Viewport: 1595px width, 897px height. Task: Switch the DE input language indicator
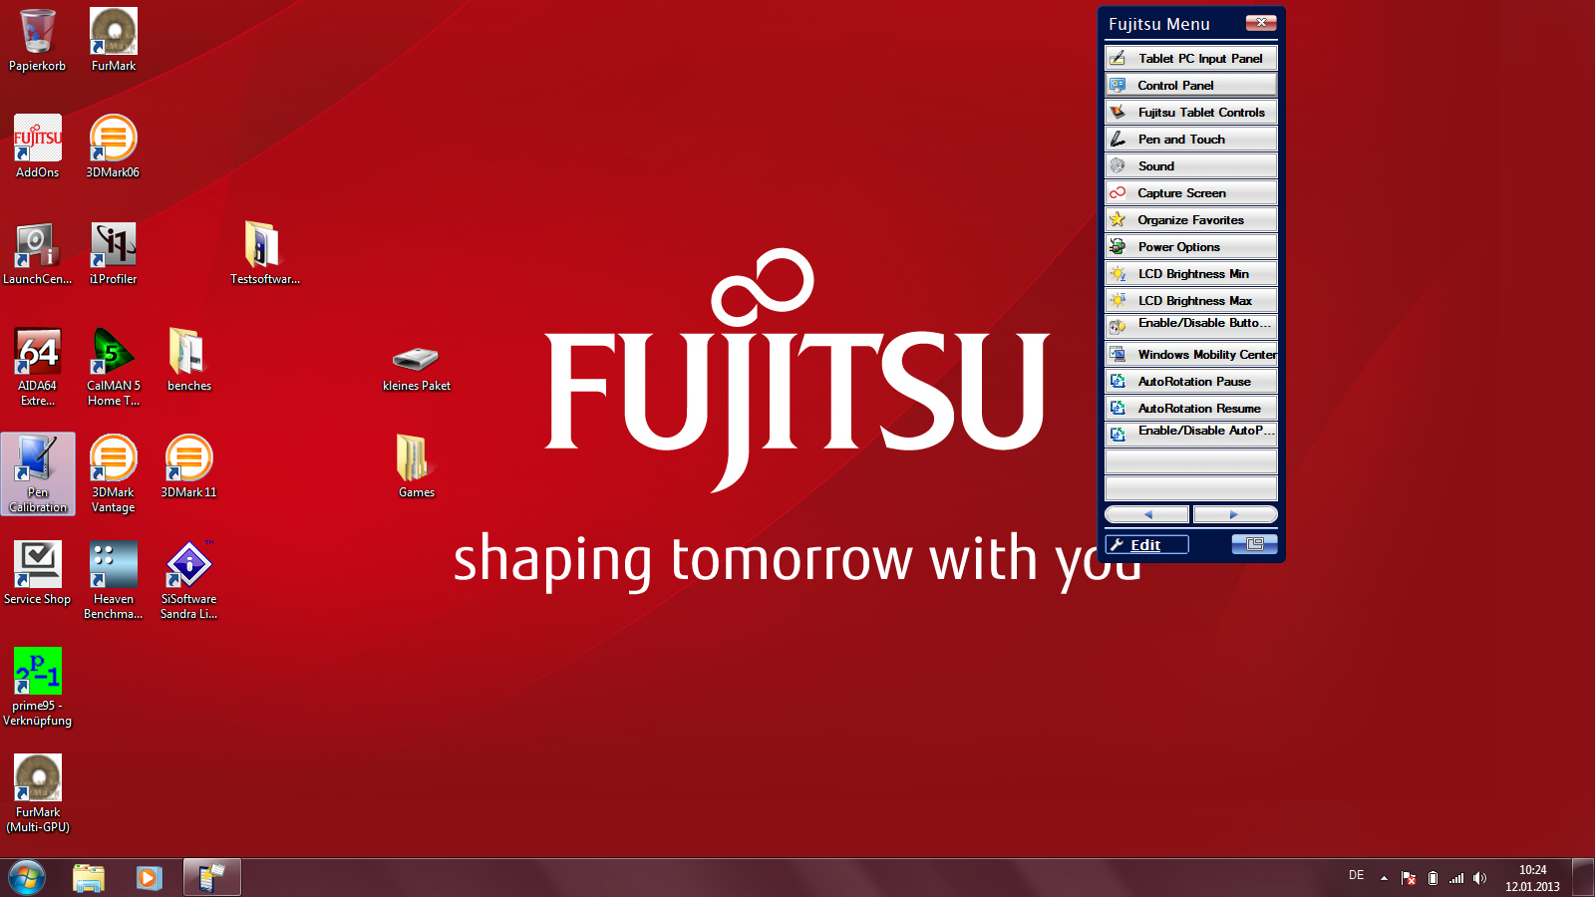tap(1356, 875)
